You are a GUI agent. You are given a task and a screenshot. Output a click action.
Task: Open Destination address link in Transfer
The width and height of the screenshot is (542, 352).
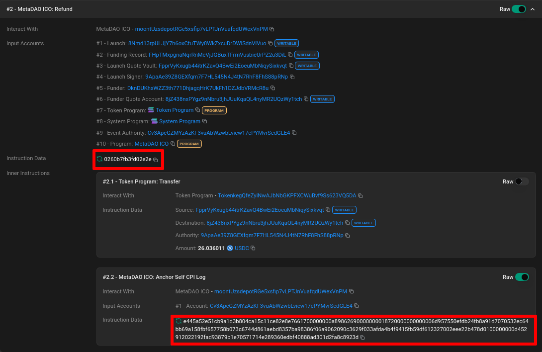[275, 223]
